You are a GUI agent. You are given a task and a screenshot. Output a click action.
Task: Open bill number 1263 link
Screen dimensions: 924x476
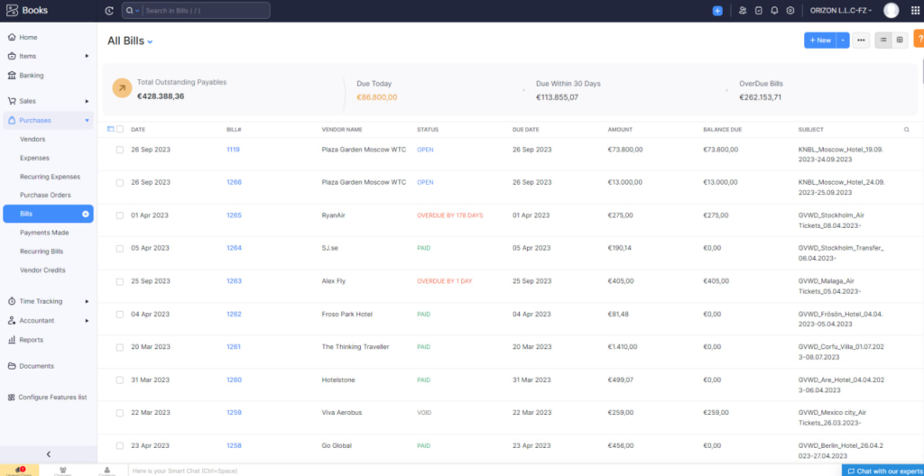[x=234, y=281]
